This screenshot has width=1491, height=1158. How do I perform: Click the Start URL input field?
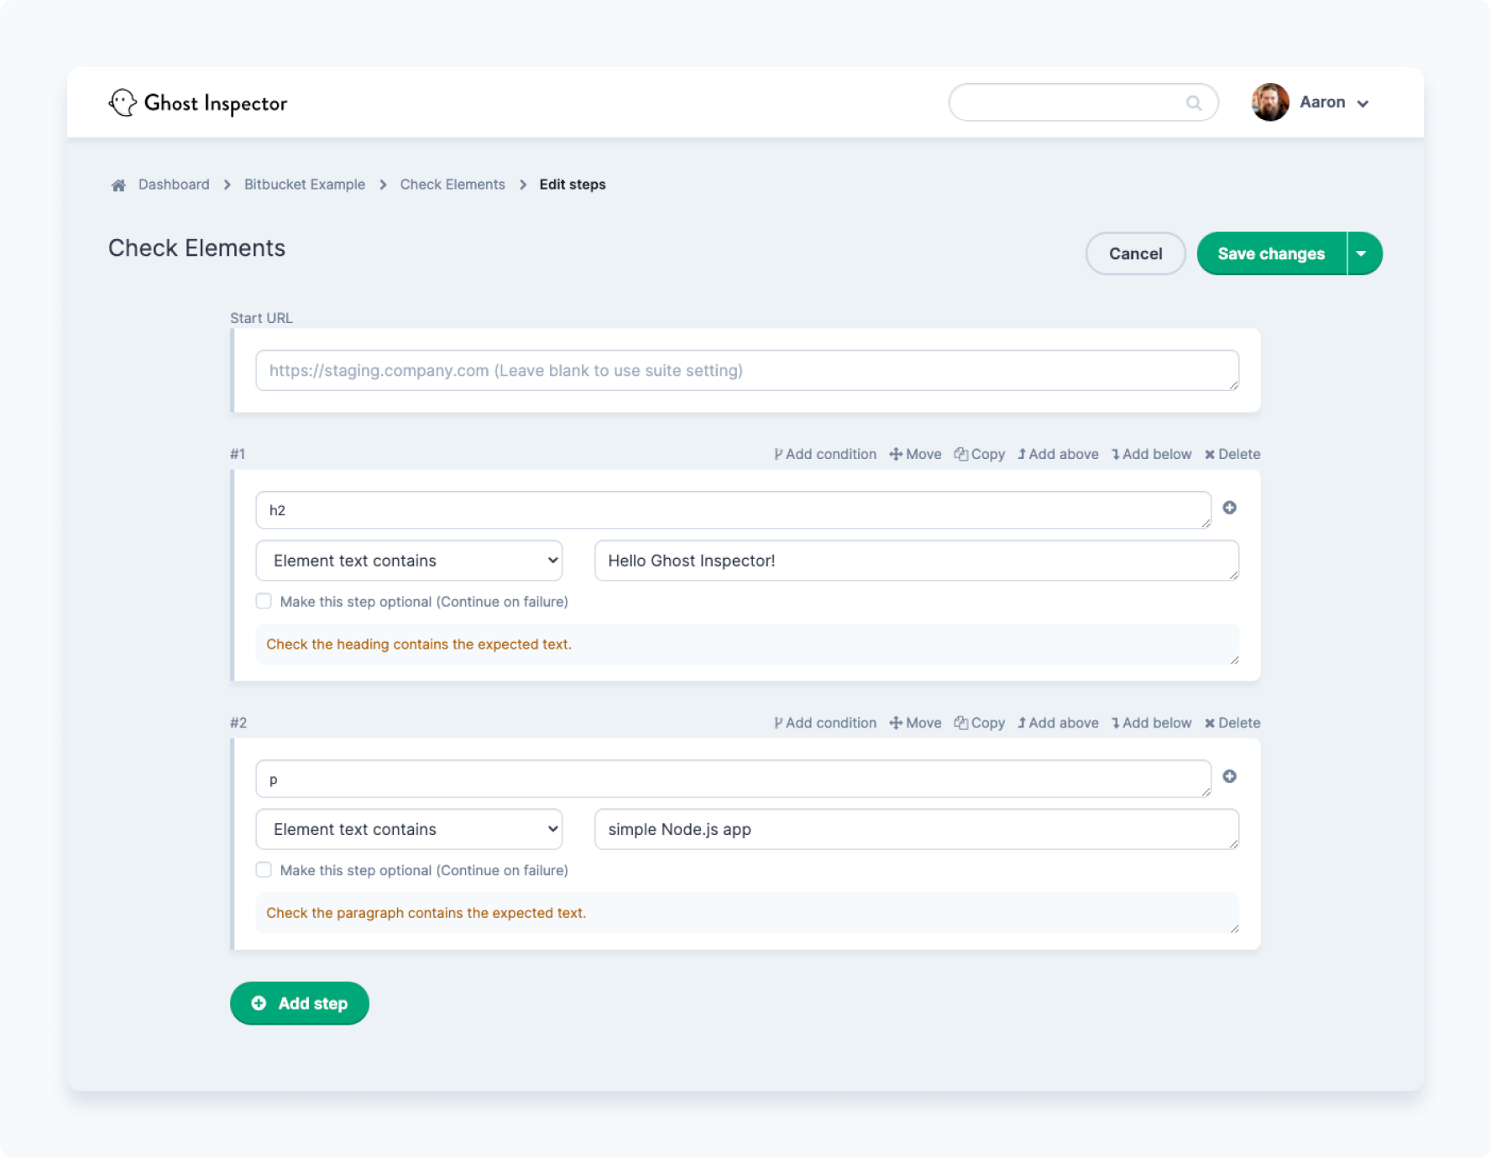pyautogui.click(x=746, y=370)
